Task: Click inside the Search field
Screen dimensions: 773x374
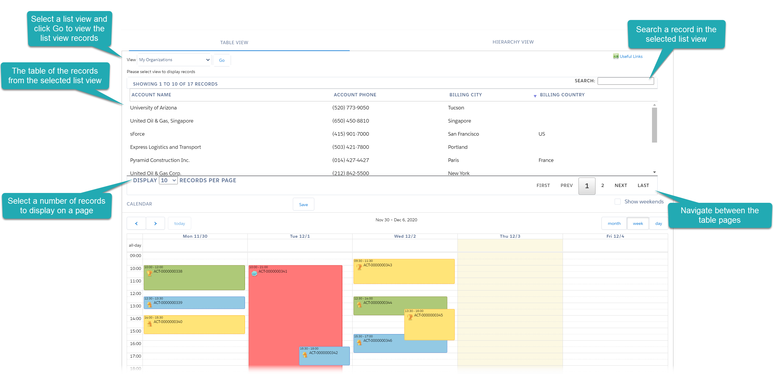Action: (x=625, y=81)
